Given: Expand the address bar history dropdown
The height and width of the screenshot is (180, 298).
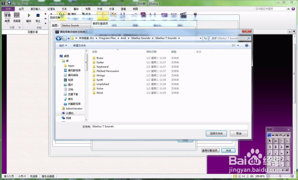Looking at the screenshot, I should 201,38.
